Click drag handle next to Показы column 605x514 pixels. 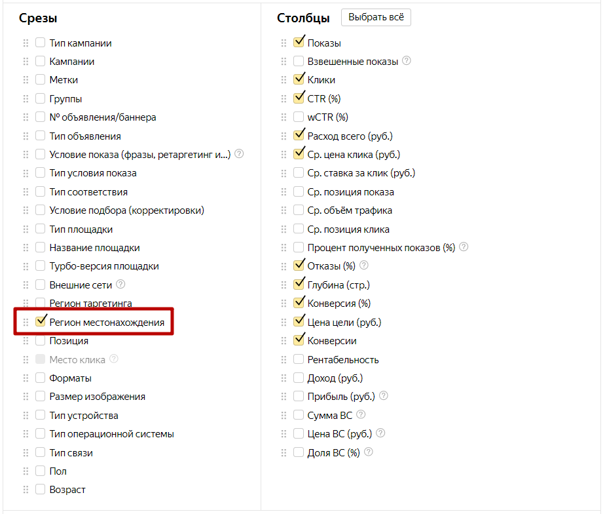(284, 43)
